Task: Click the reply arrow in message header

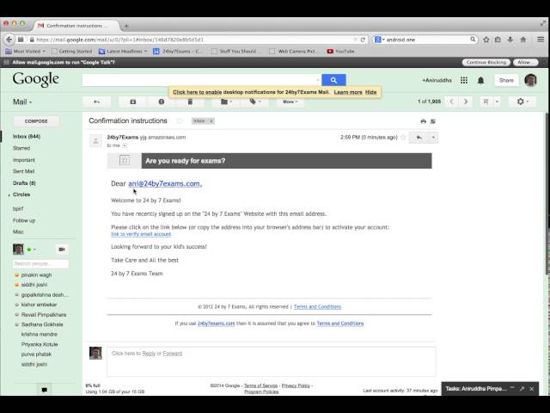Action: tap(419, 138)
